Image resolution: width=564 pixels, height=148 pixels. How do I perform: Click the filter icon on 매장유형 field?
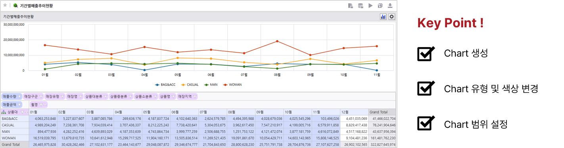point(62,97)
